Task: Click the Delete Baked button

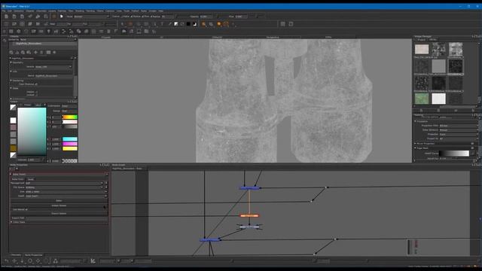Action: (x=59, y=206)
